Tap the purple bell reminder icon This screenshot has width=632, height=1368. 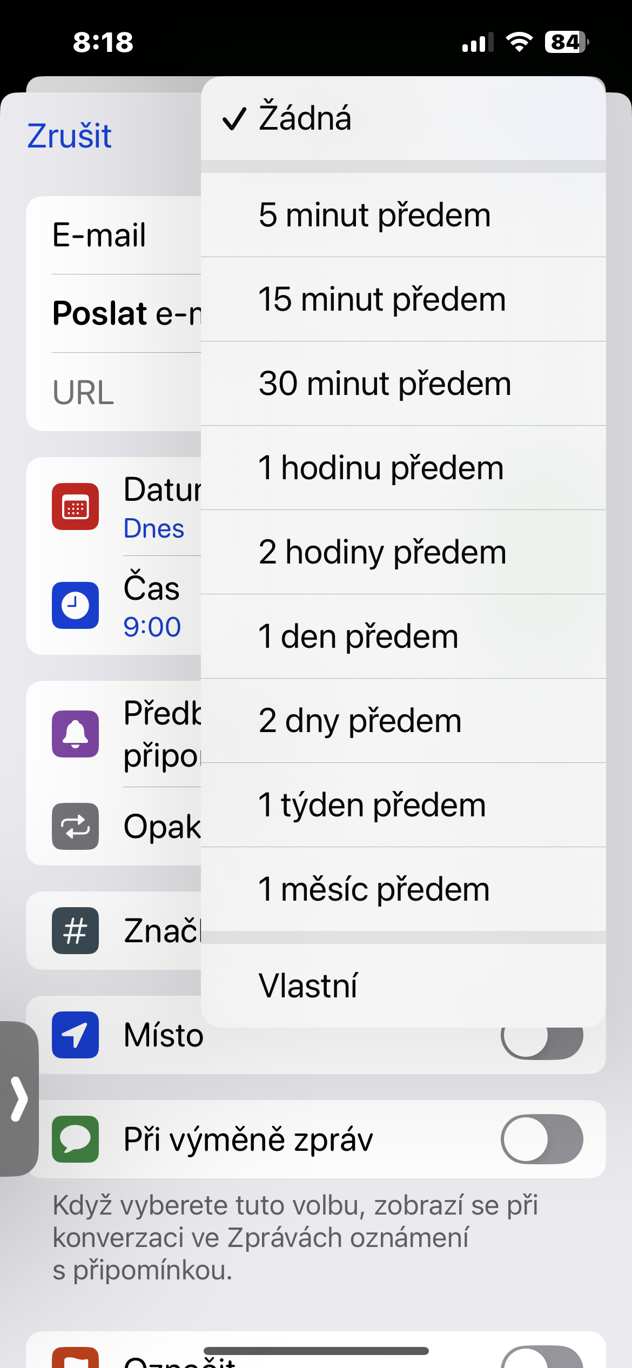click(x=75, y=734)
